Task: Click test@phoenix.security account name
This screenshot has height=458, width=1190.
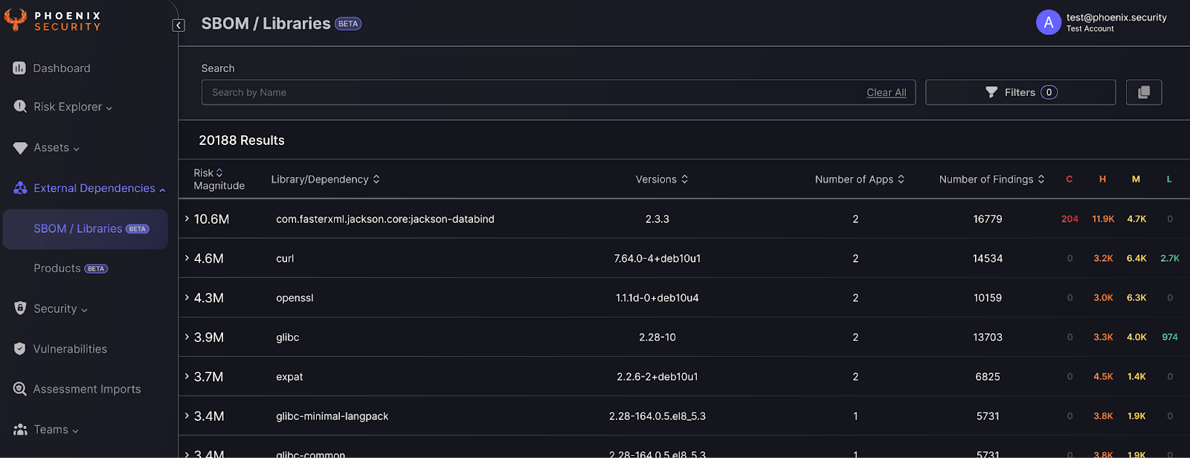Action: coord(1116,17)
